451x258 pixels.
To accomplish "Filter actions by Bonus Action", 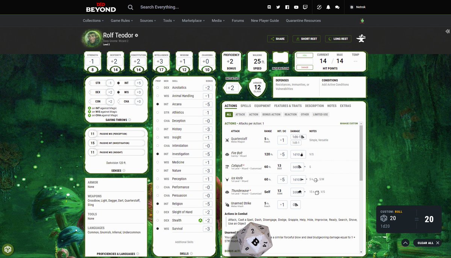I will (271, 115).
